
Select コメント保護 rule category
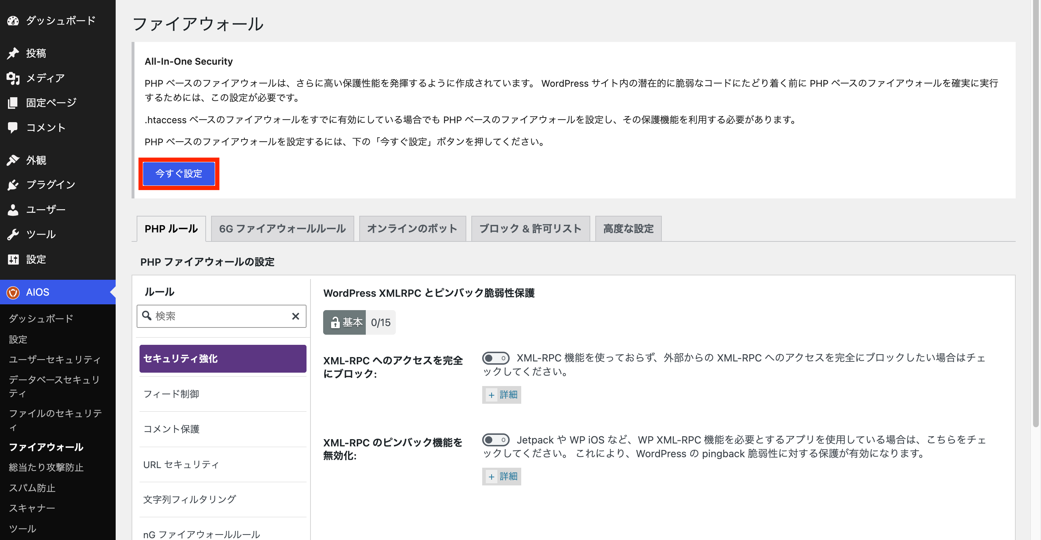tap(223, 429)
